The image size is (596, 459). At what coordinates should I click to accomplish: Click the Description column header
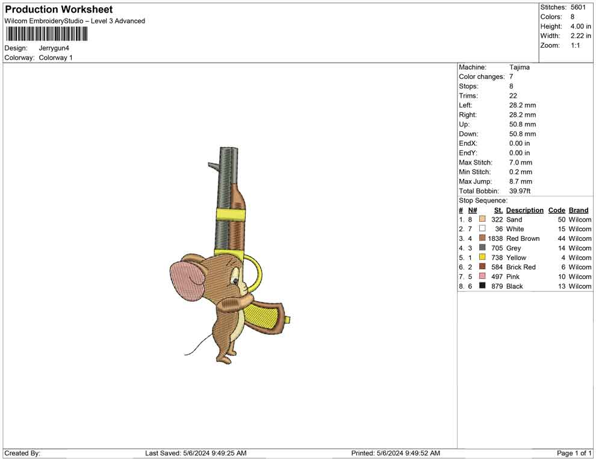pos(524,210)
